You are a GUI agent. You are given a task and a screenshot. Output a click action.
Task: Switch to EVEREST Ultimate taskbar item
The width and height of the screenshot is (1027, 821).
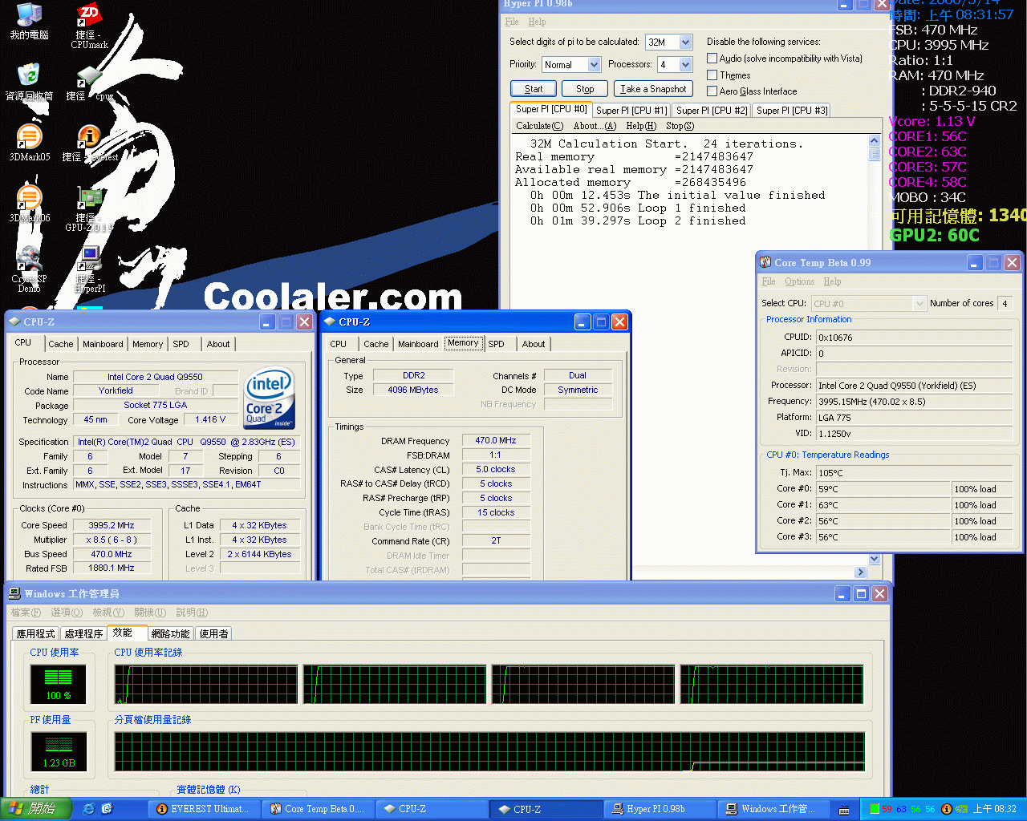(x=206, y=809)
